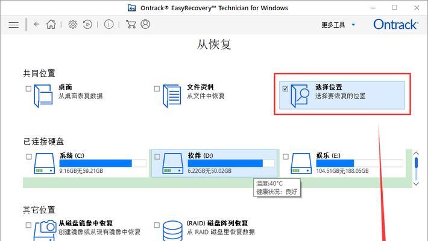Click the 已连接硬盘 section heading

43,142
